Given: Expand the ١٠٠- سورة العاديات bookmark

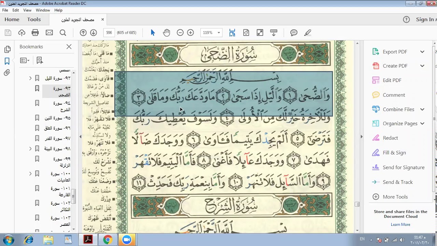Looking at the screenshot, I should (x=30, y=174).
